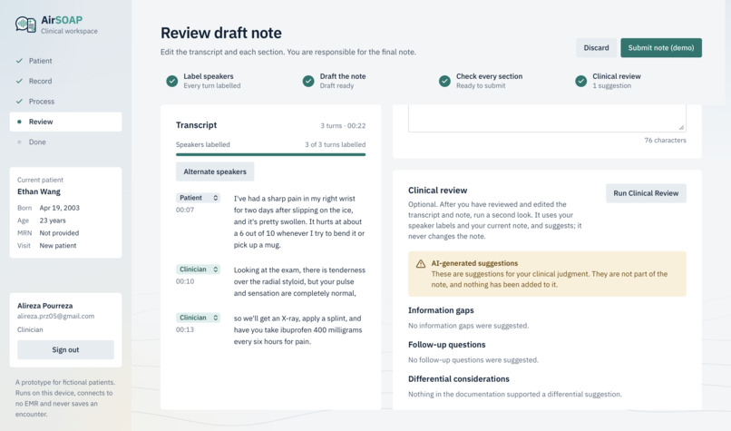This screenshot has height=431, width=731.
Task: Click the email alireza.prz05@gmail.com
Action: point(55,316)
